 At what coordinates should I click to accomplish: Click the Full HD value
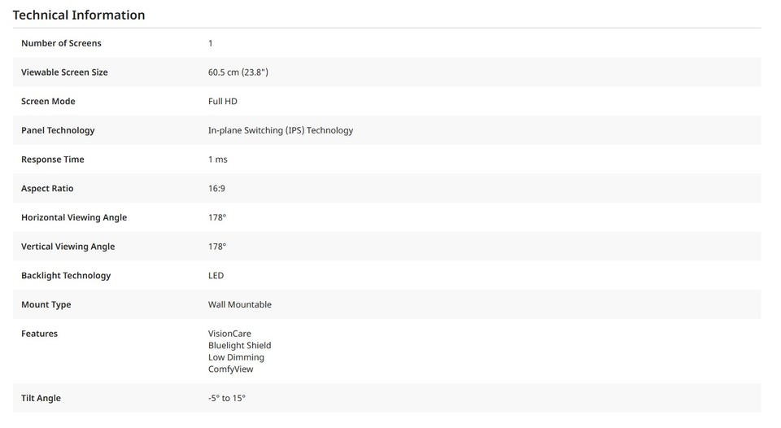tap(223, 102)
